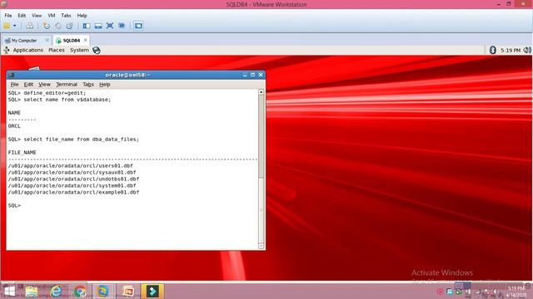Open VMware Edit menu

(22, 16)
